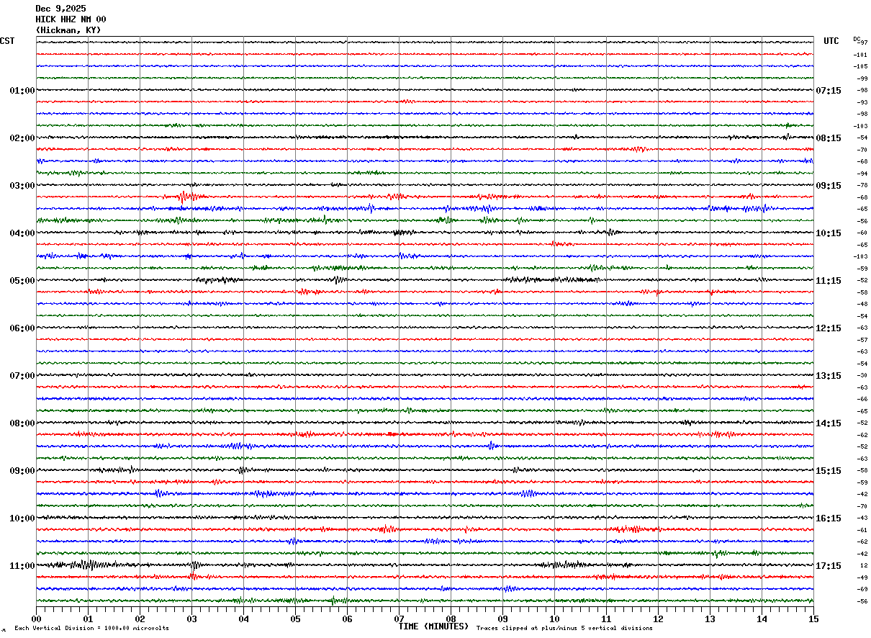Click the 'Each Vertical Division = 1000.00 microvolts' note

91,629
